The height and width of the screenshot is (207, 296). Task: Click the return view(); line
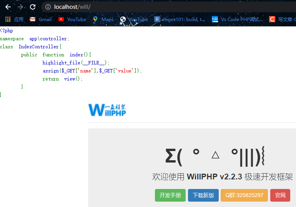(63, 79)
